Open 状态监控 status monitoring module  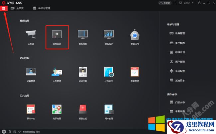pos(109,75)
